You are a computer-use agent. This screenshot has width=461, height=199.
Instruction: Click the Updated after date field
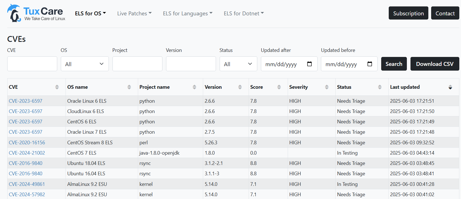tap(289, 64)
